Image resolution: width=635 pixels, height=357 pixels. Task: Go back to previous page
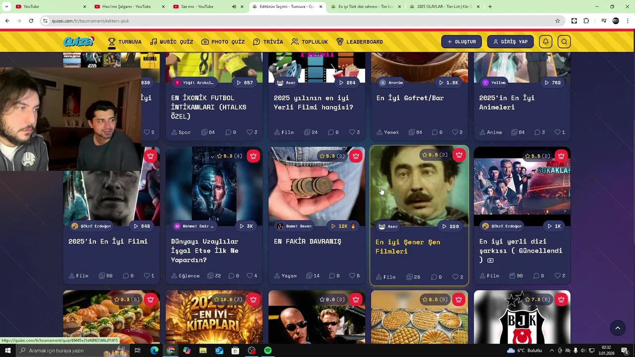click(x=7, y=21)
